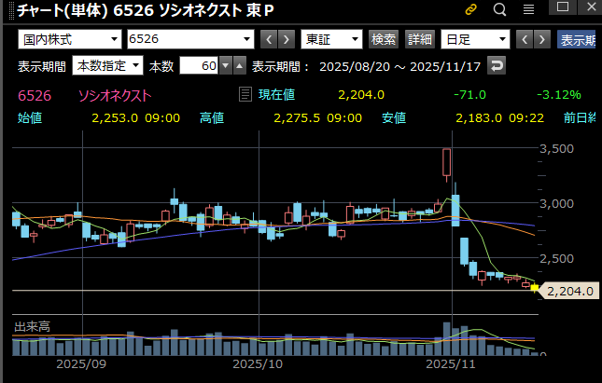This screenshot has width=602, height=383.
Task: Open the magnifier search icon in title bar
Action: [x=499, y=10]
